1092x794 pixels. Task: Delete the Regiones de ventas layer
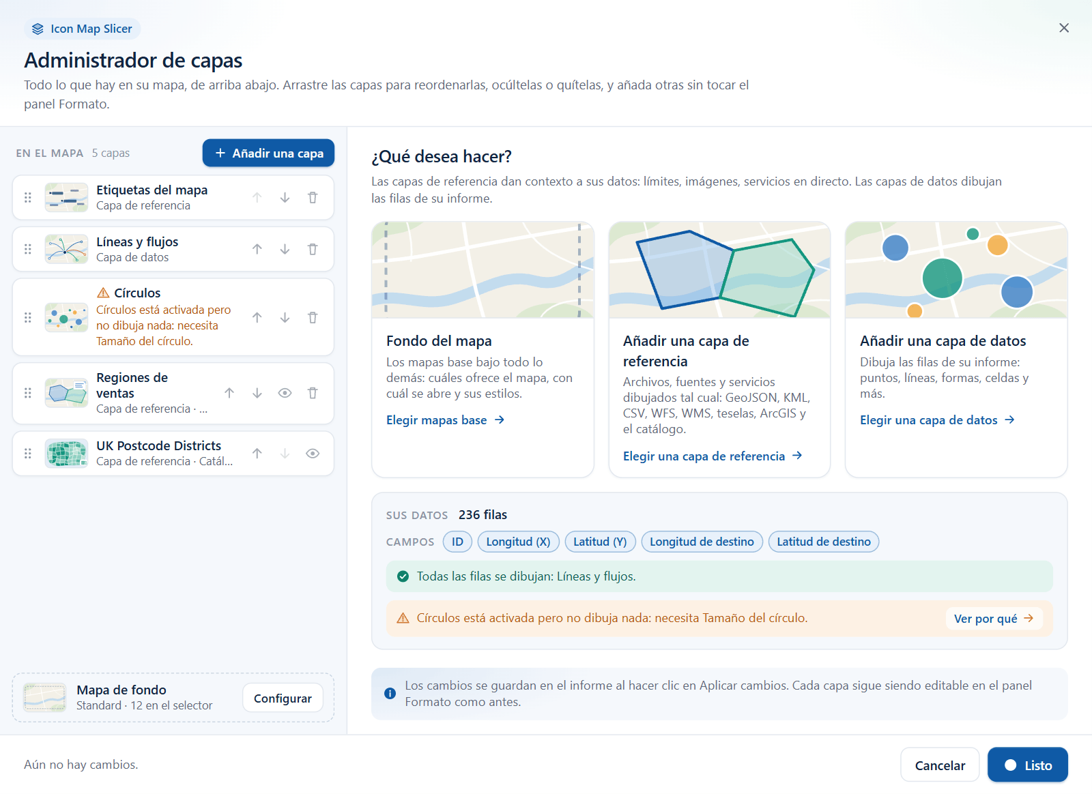313,394
